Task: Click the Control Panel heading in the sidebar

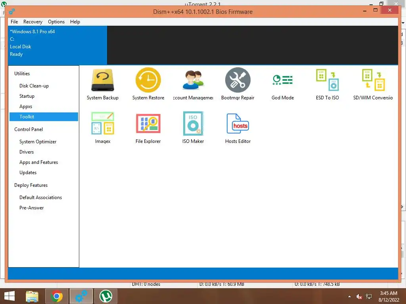Action: (x=29, y=129)
